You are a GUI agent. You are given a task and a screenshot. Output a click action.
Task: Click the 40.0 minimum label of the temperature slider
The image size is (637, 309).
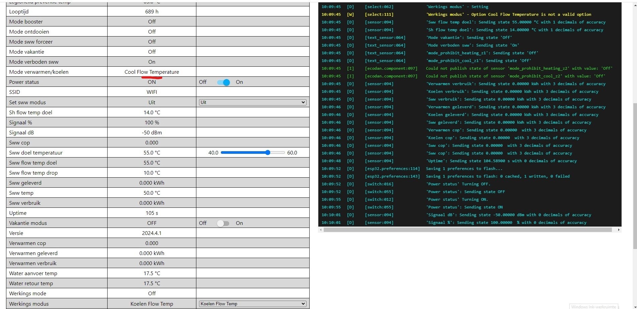point(213,152)
